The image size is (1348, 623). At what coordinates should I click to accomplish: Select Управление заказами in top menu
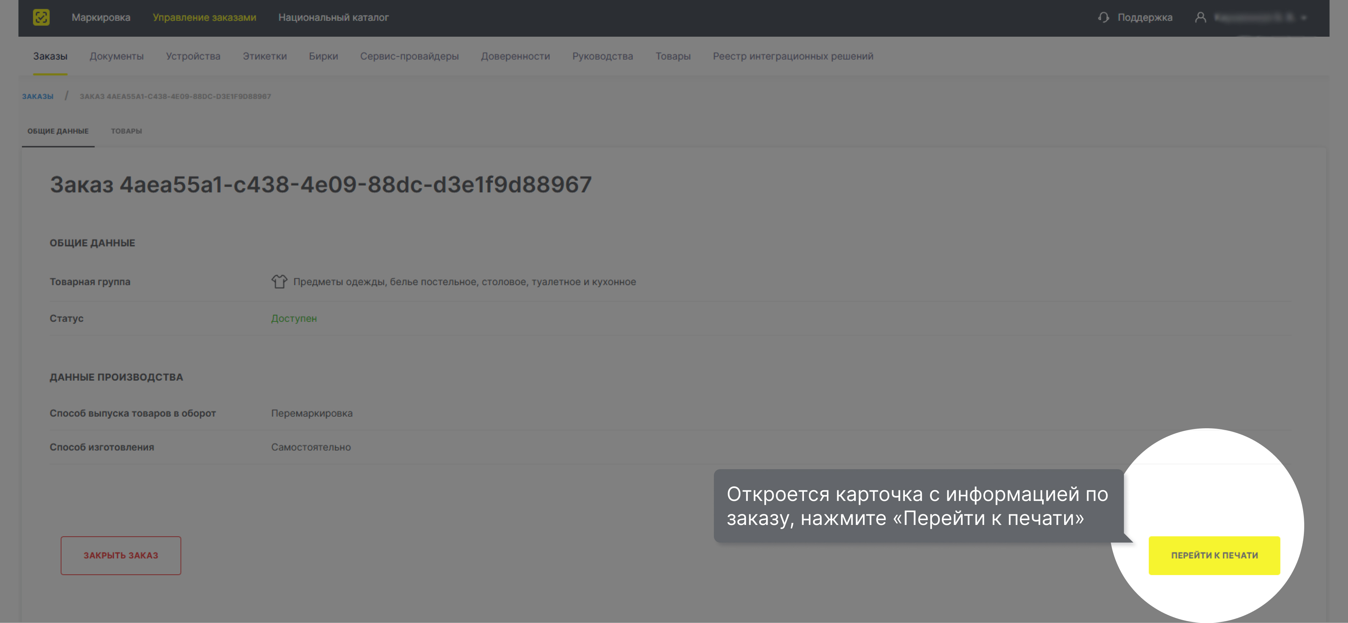point(205,17)
